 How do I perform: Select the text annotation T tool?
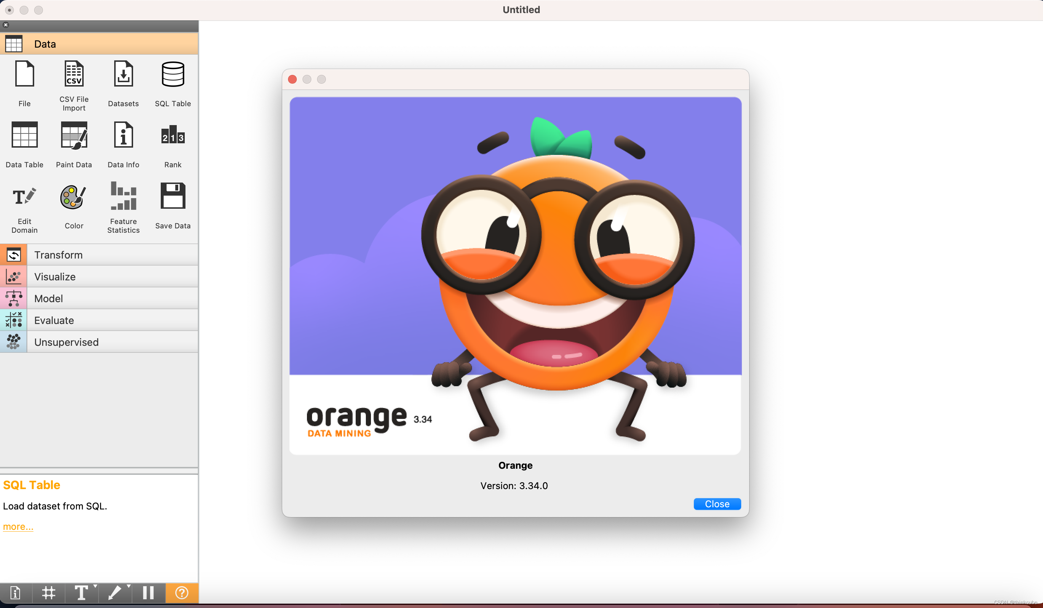tap(81, 593)
